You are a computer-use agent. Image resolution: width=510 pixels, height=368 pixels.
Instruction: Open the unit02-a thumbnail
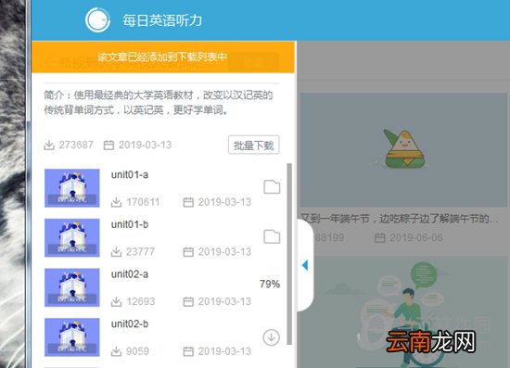point(72,287)
